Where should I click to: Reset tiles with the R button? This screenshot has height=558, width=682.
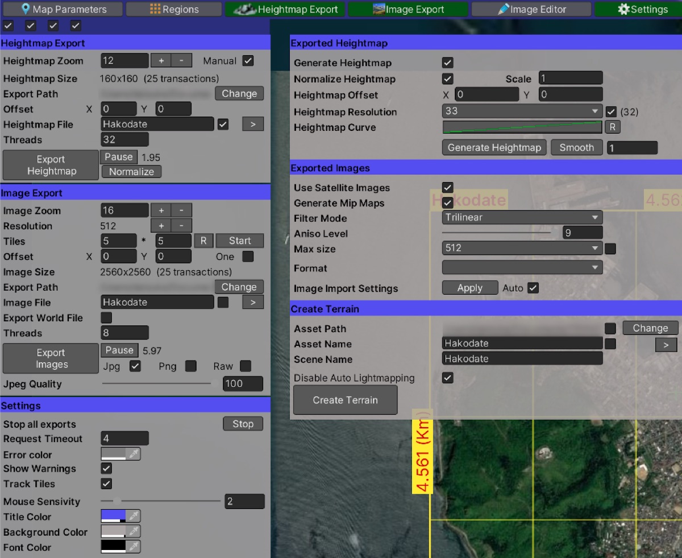[203, 241]
